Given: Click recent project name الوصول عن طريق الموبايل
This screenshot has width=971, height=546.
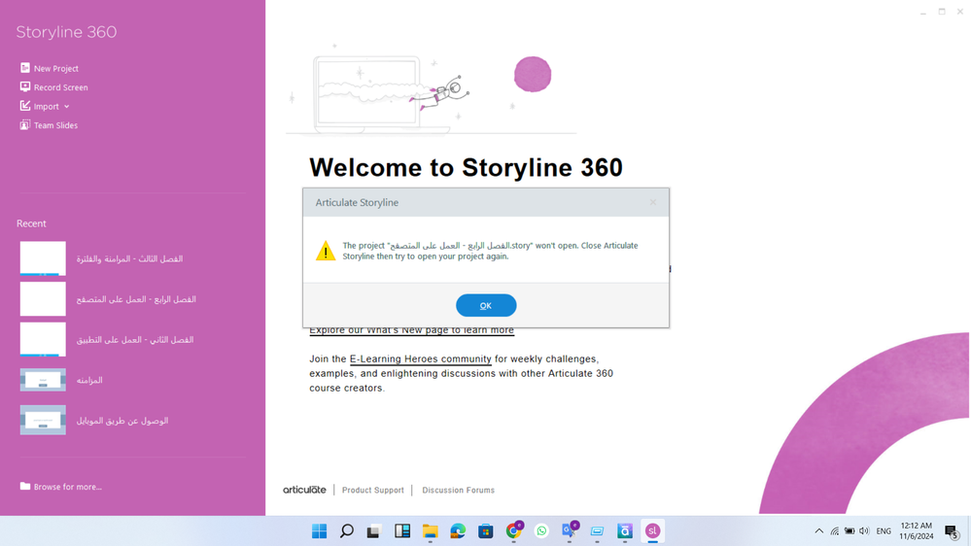Looking at the screenshot, I should click(x=122, y=421).
